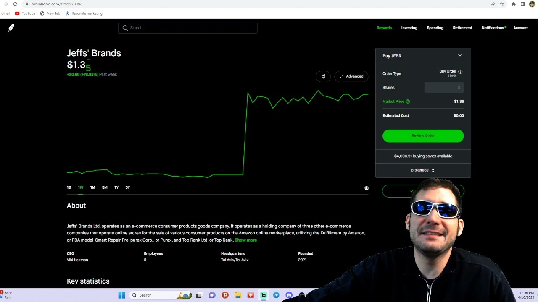Expand the About text with Show more
Viewport: 538px width, 302px height.
click(x=245, y=240)
